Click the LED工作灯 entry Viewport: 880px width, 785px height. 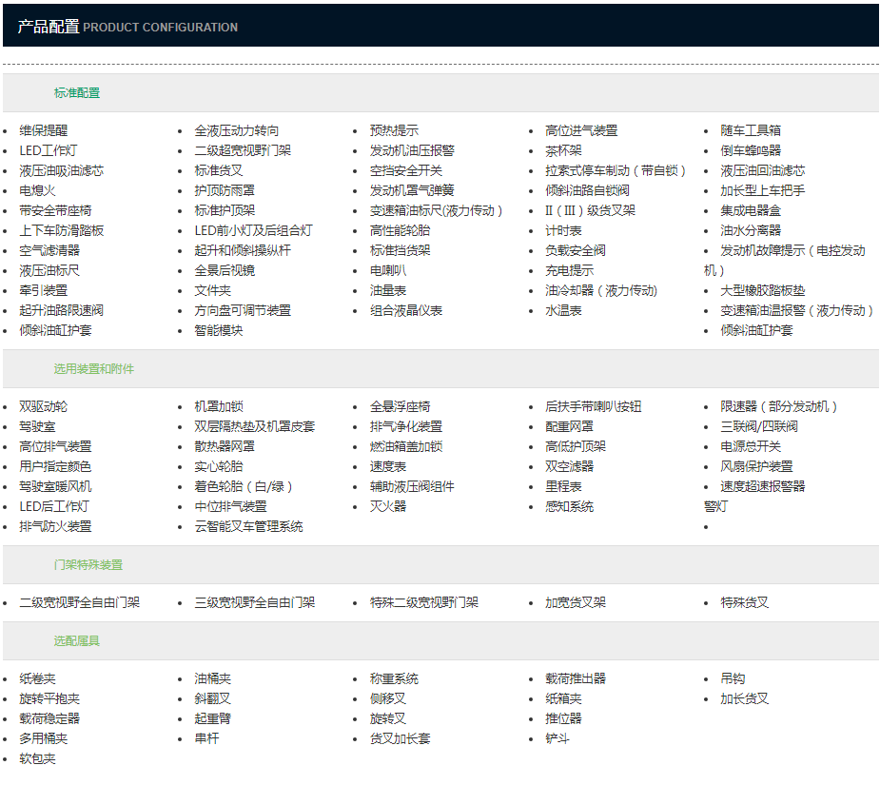[49, 150]
